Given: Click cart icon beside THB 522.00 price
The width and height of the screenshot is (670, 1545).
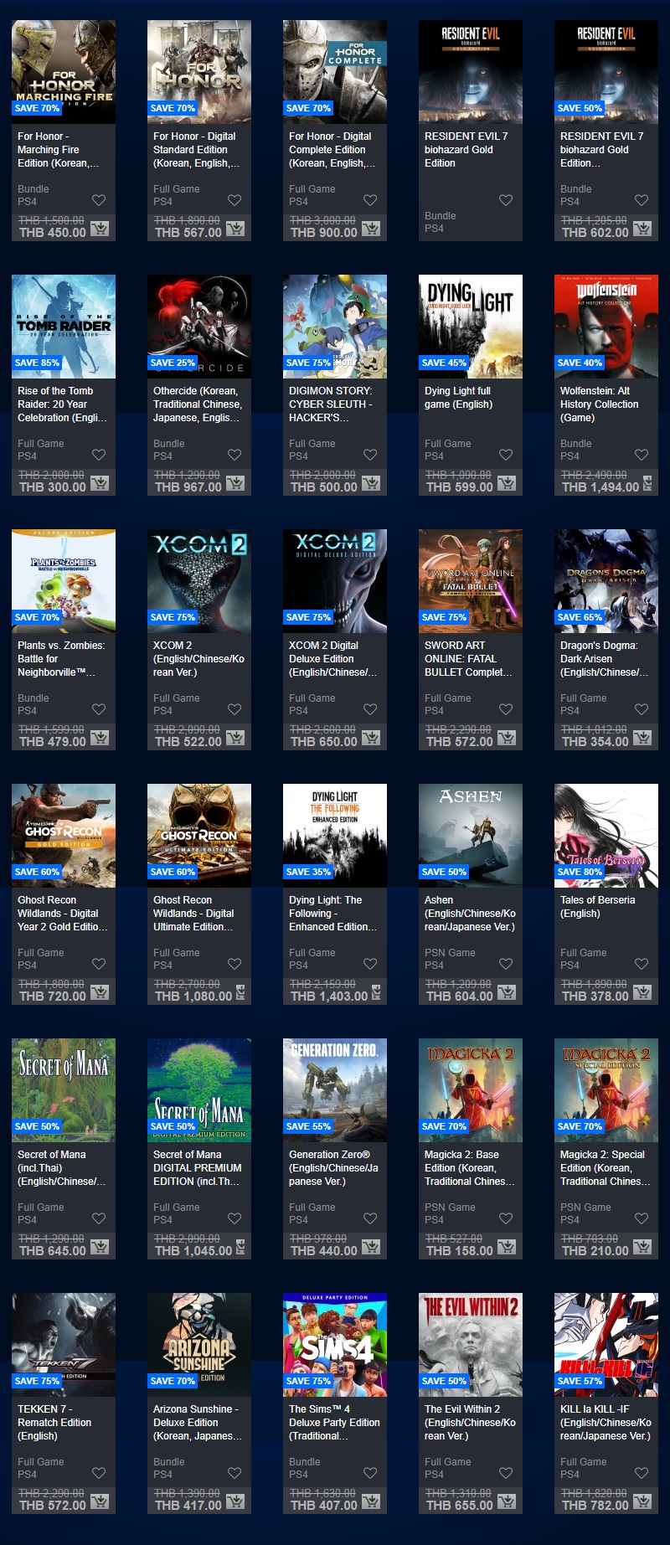Looking at the screenshot, I should (235, 738).
